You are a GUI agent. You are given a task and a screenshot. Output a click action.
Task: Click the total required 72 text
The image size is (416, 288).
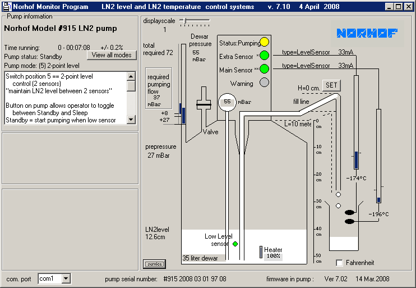click(158, 49)
